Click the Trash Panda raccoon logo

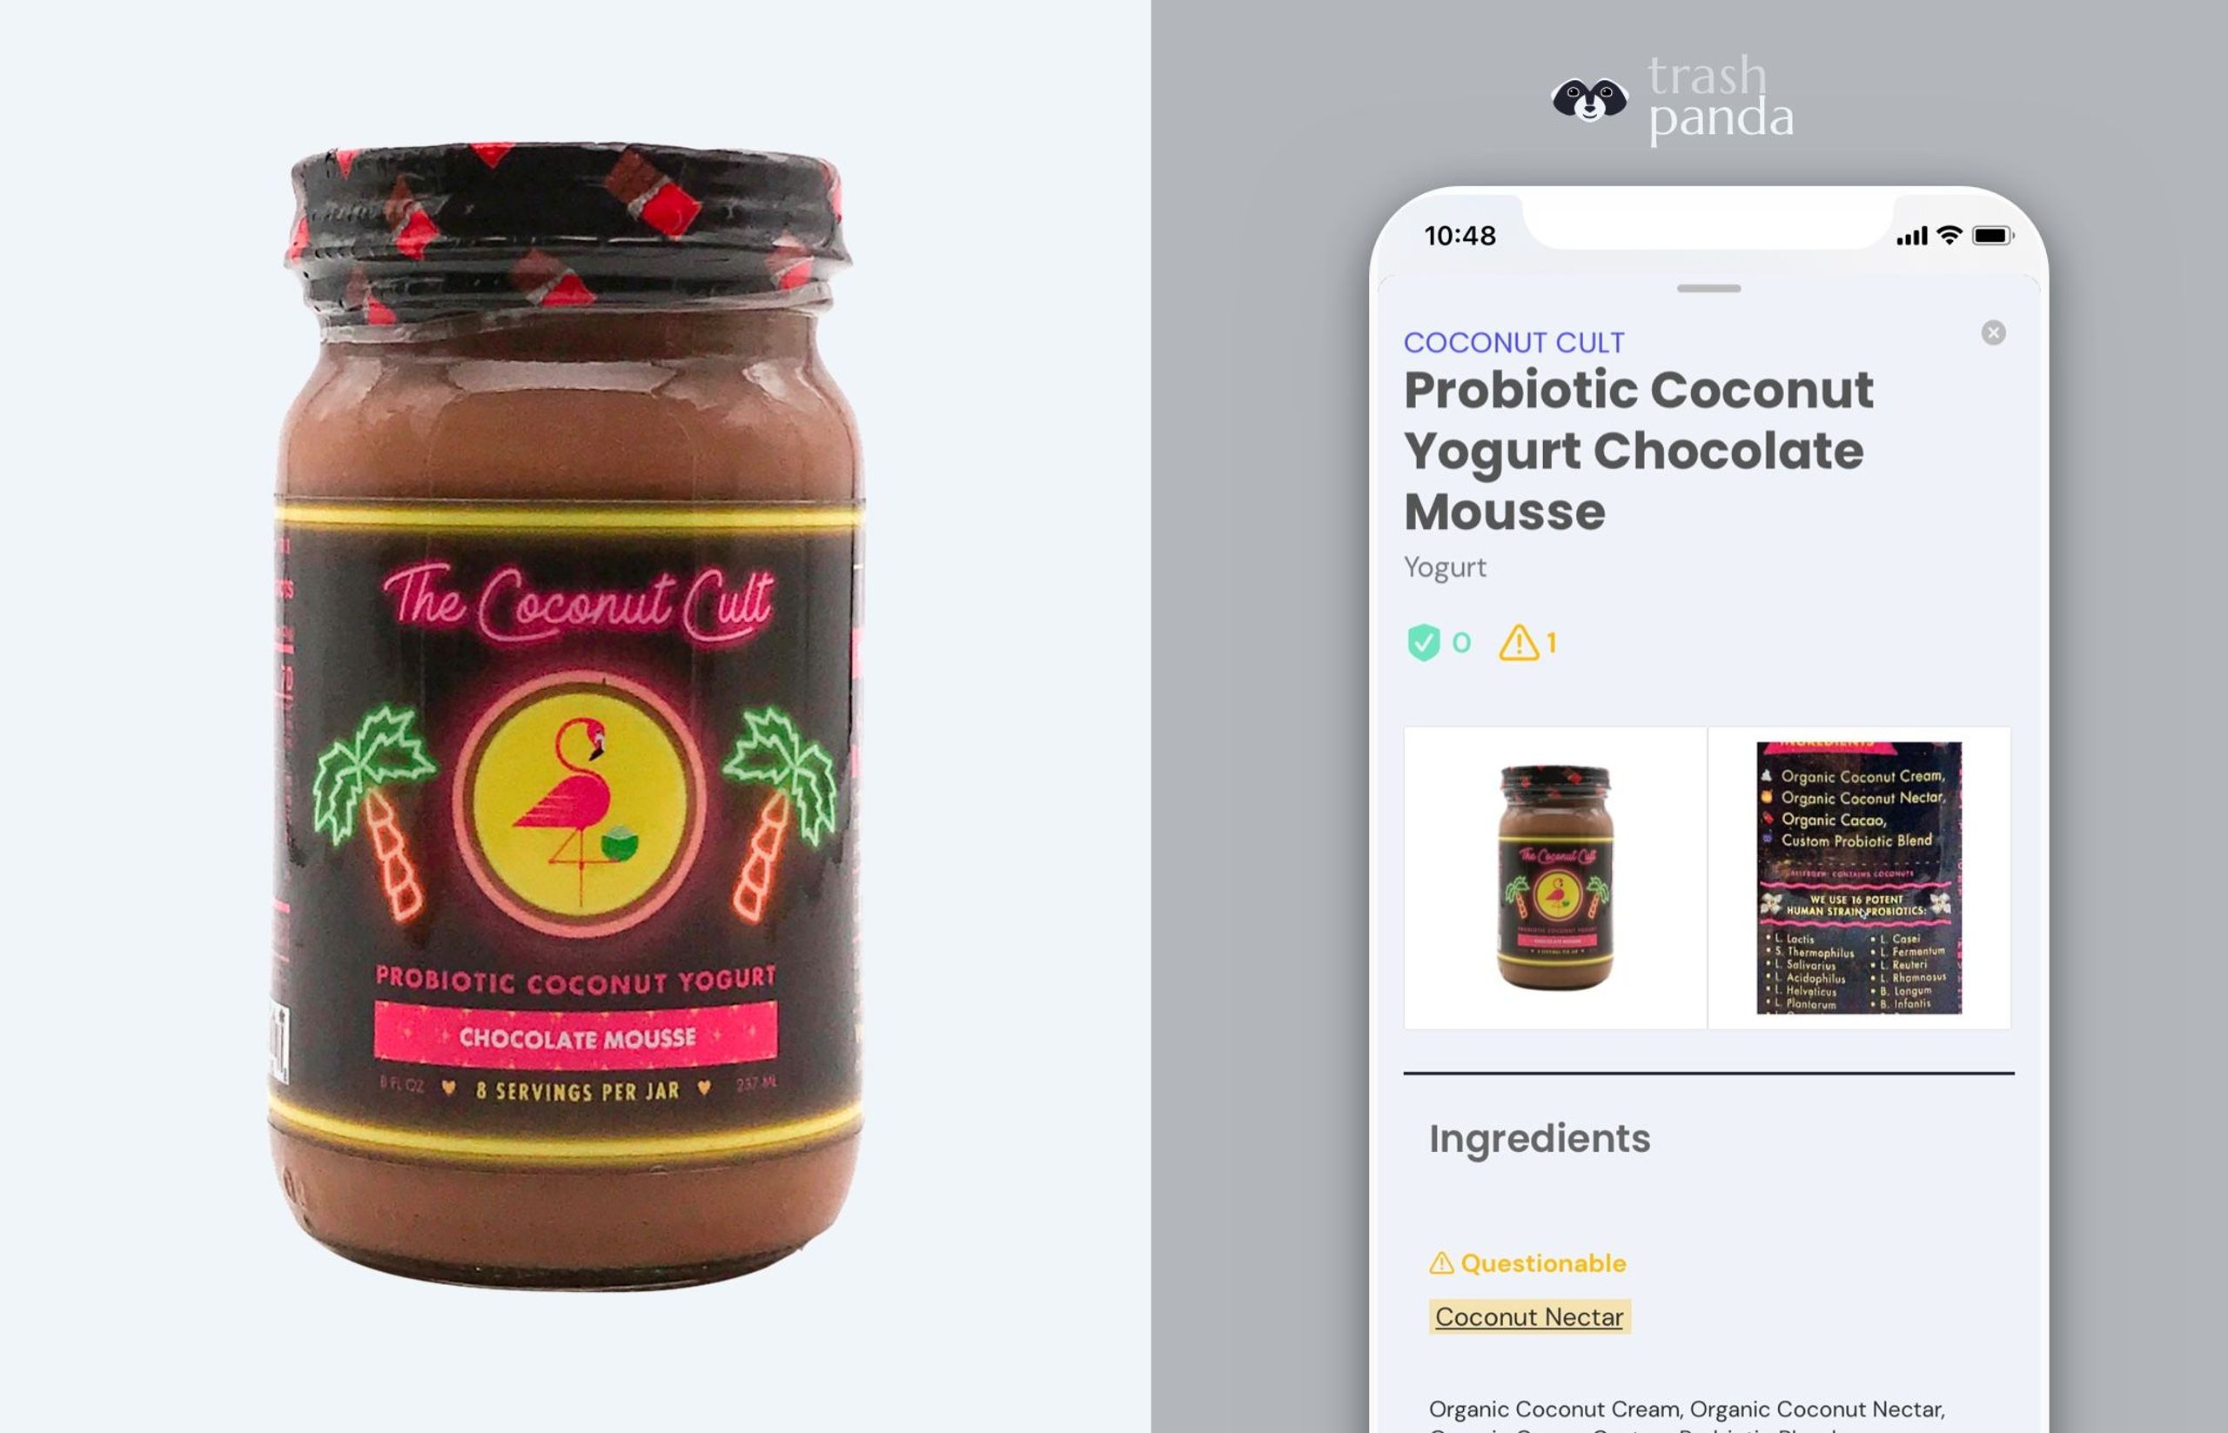point(1588,98)
